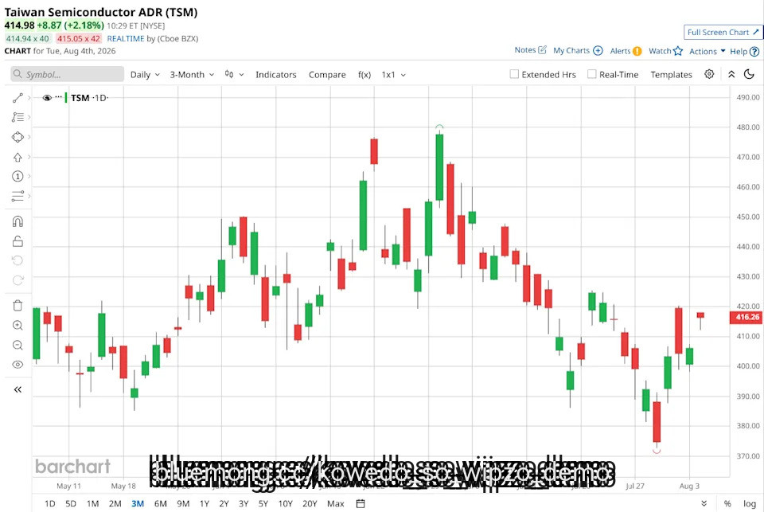This screenshot has height=512, width=764.
Task: Enable the Real-Time checkbox
Action: [x=591, y=74]
